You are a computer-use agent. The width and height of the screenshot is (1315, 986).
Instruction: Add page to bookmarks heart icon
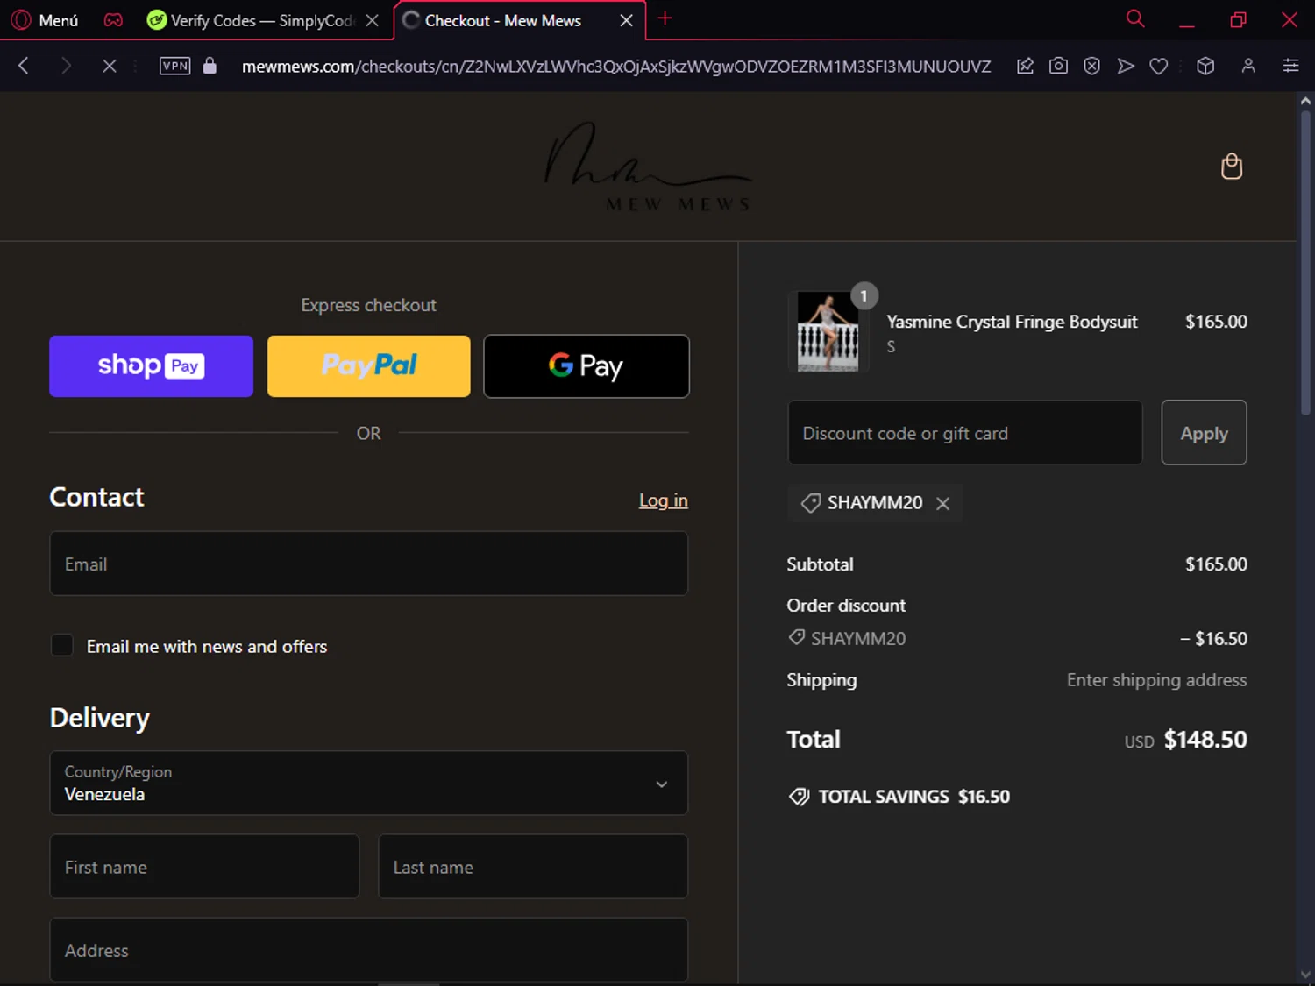[x=1159, y=66]
